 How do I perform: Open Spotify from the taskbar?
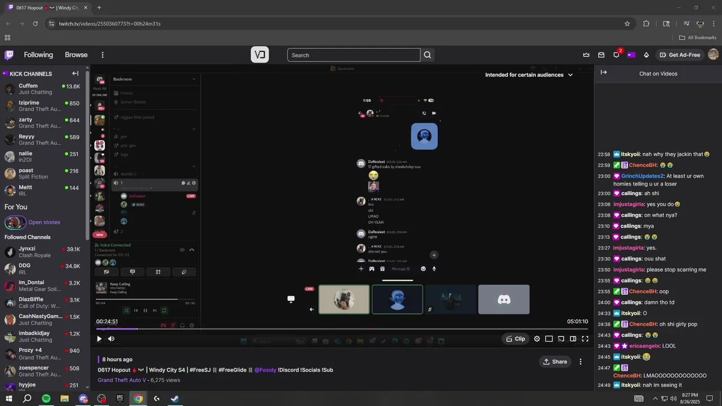tap(46, 399)
